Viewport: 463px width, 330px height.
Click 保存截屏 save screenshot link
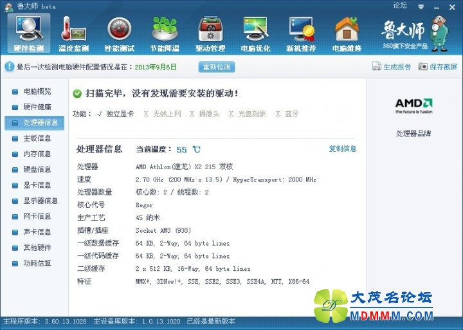[x=443, y=67]
